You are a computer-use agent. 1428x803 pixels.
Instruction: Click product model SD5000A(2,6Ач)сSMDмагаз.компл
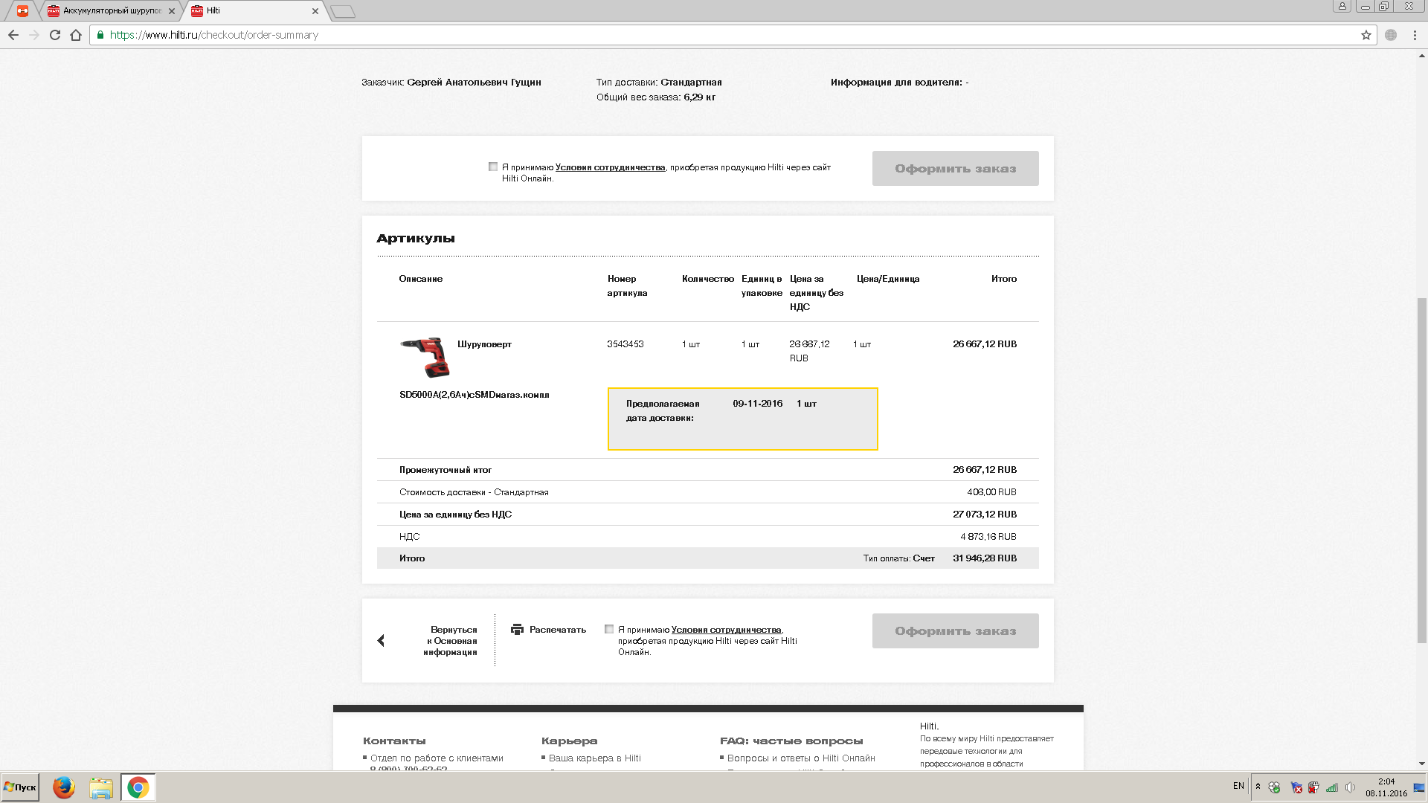point(474,395)
